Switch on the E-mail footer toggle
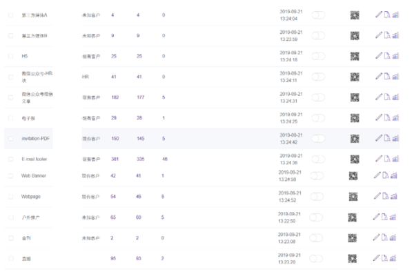The width and height of the screenshot is (414, 272). point(318,159)
